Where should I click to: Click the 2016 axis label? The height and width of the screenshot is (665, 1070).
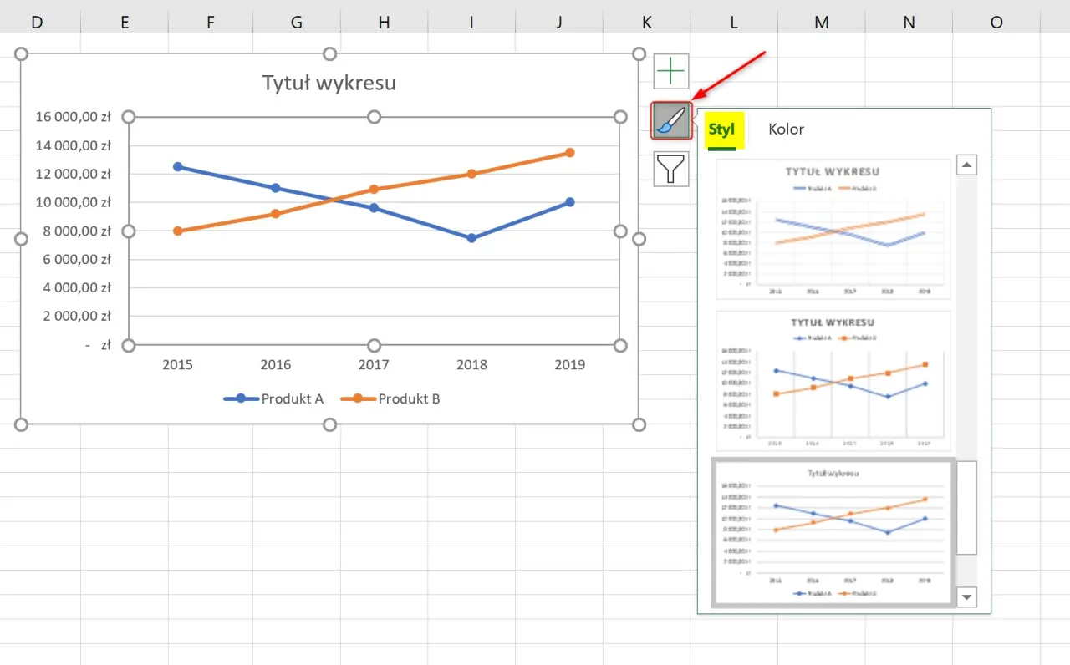click(276, 365)
